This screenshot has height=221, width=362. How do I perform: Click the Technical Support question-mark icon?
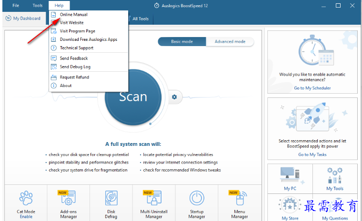[53, 48]
